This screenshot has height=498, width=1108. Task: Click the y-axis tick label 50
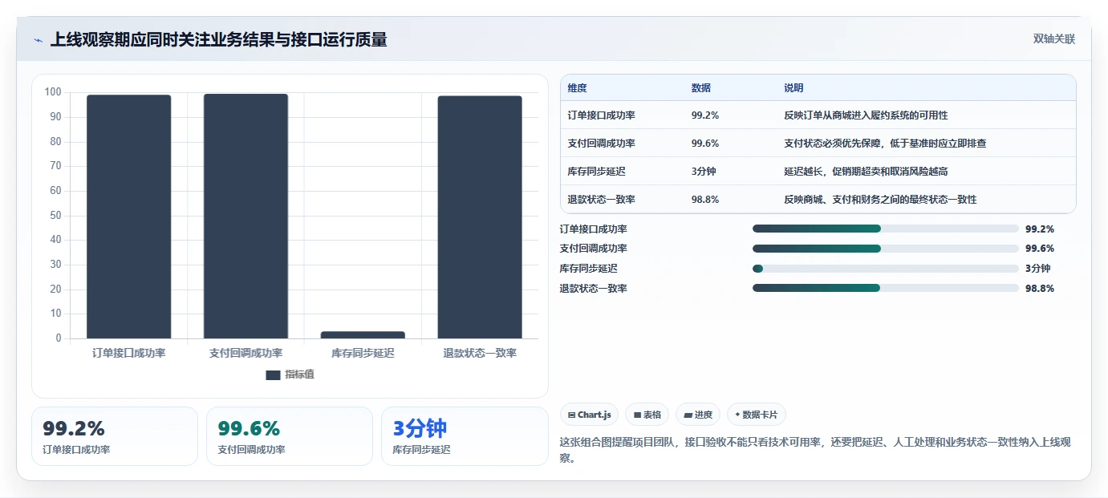55,216
